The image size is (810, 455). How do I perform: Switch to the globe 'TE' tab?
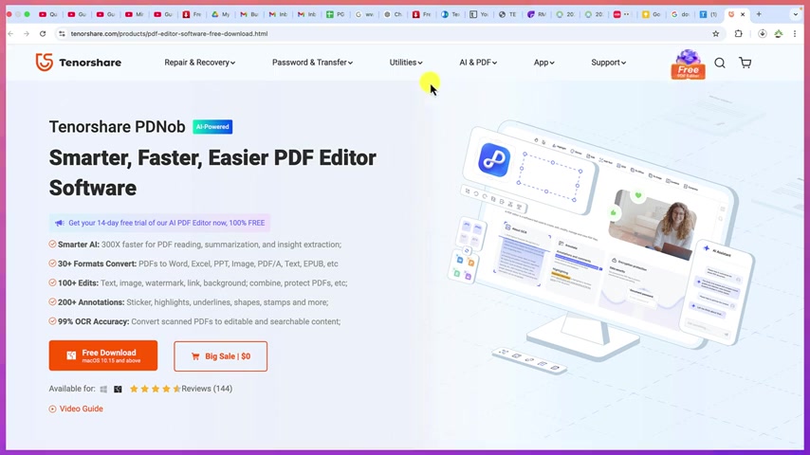pyautogui.click(x=507, y=14)
